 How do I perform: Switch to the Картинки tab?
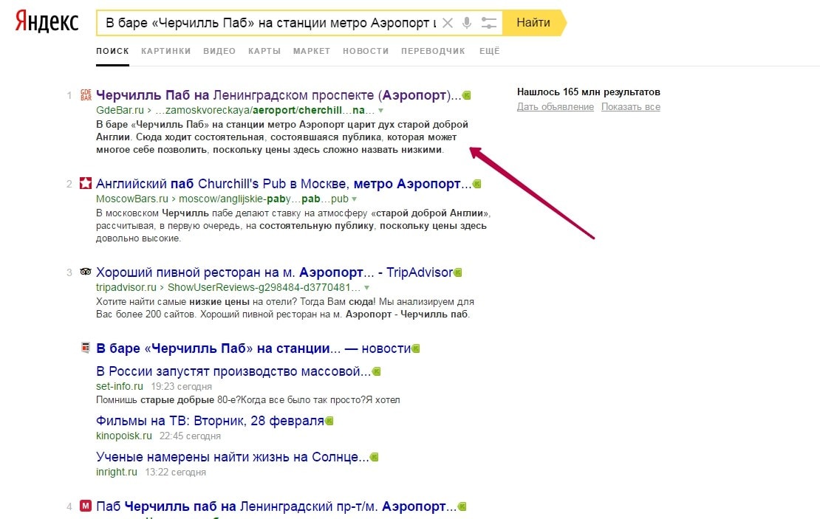[165, 51]
